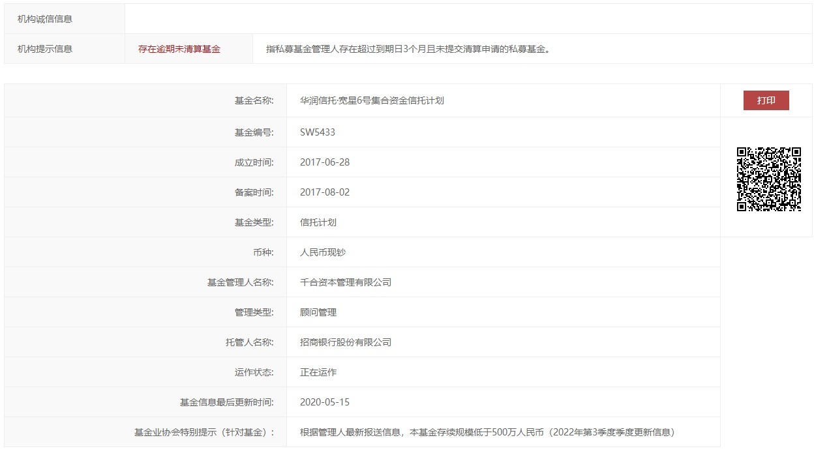829x470 pixels.
Task: Select the fund type 信托计划
Action: click(x=318, y=222)
